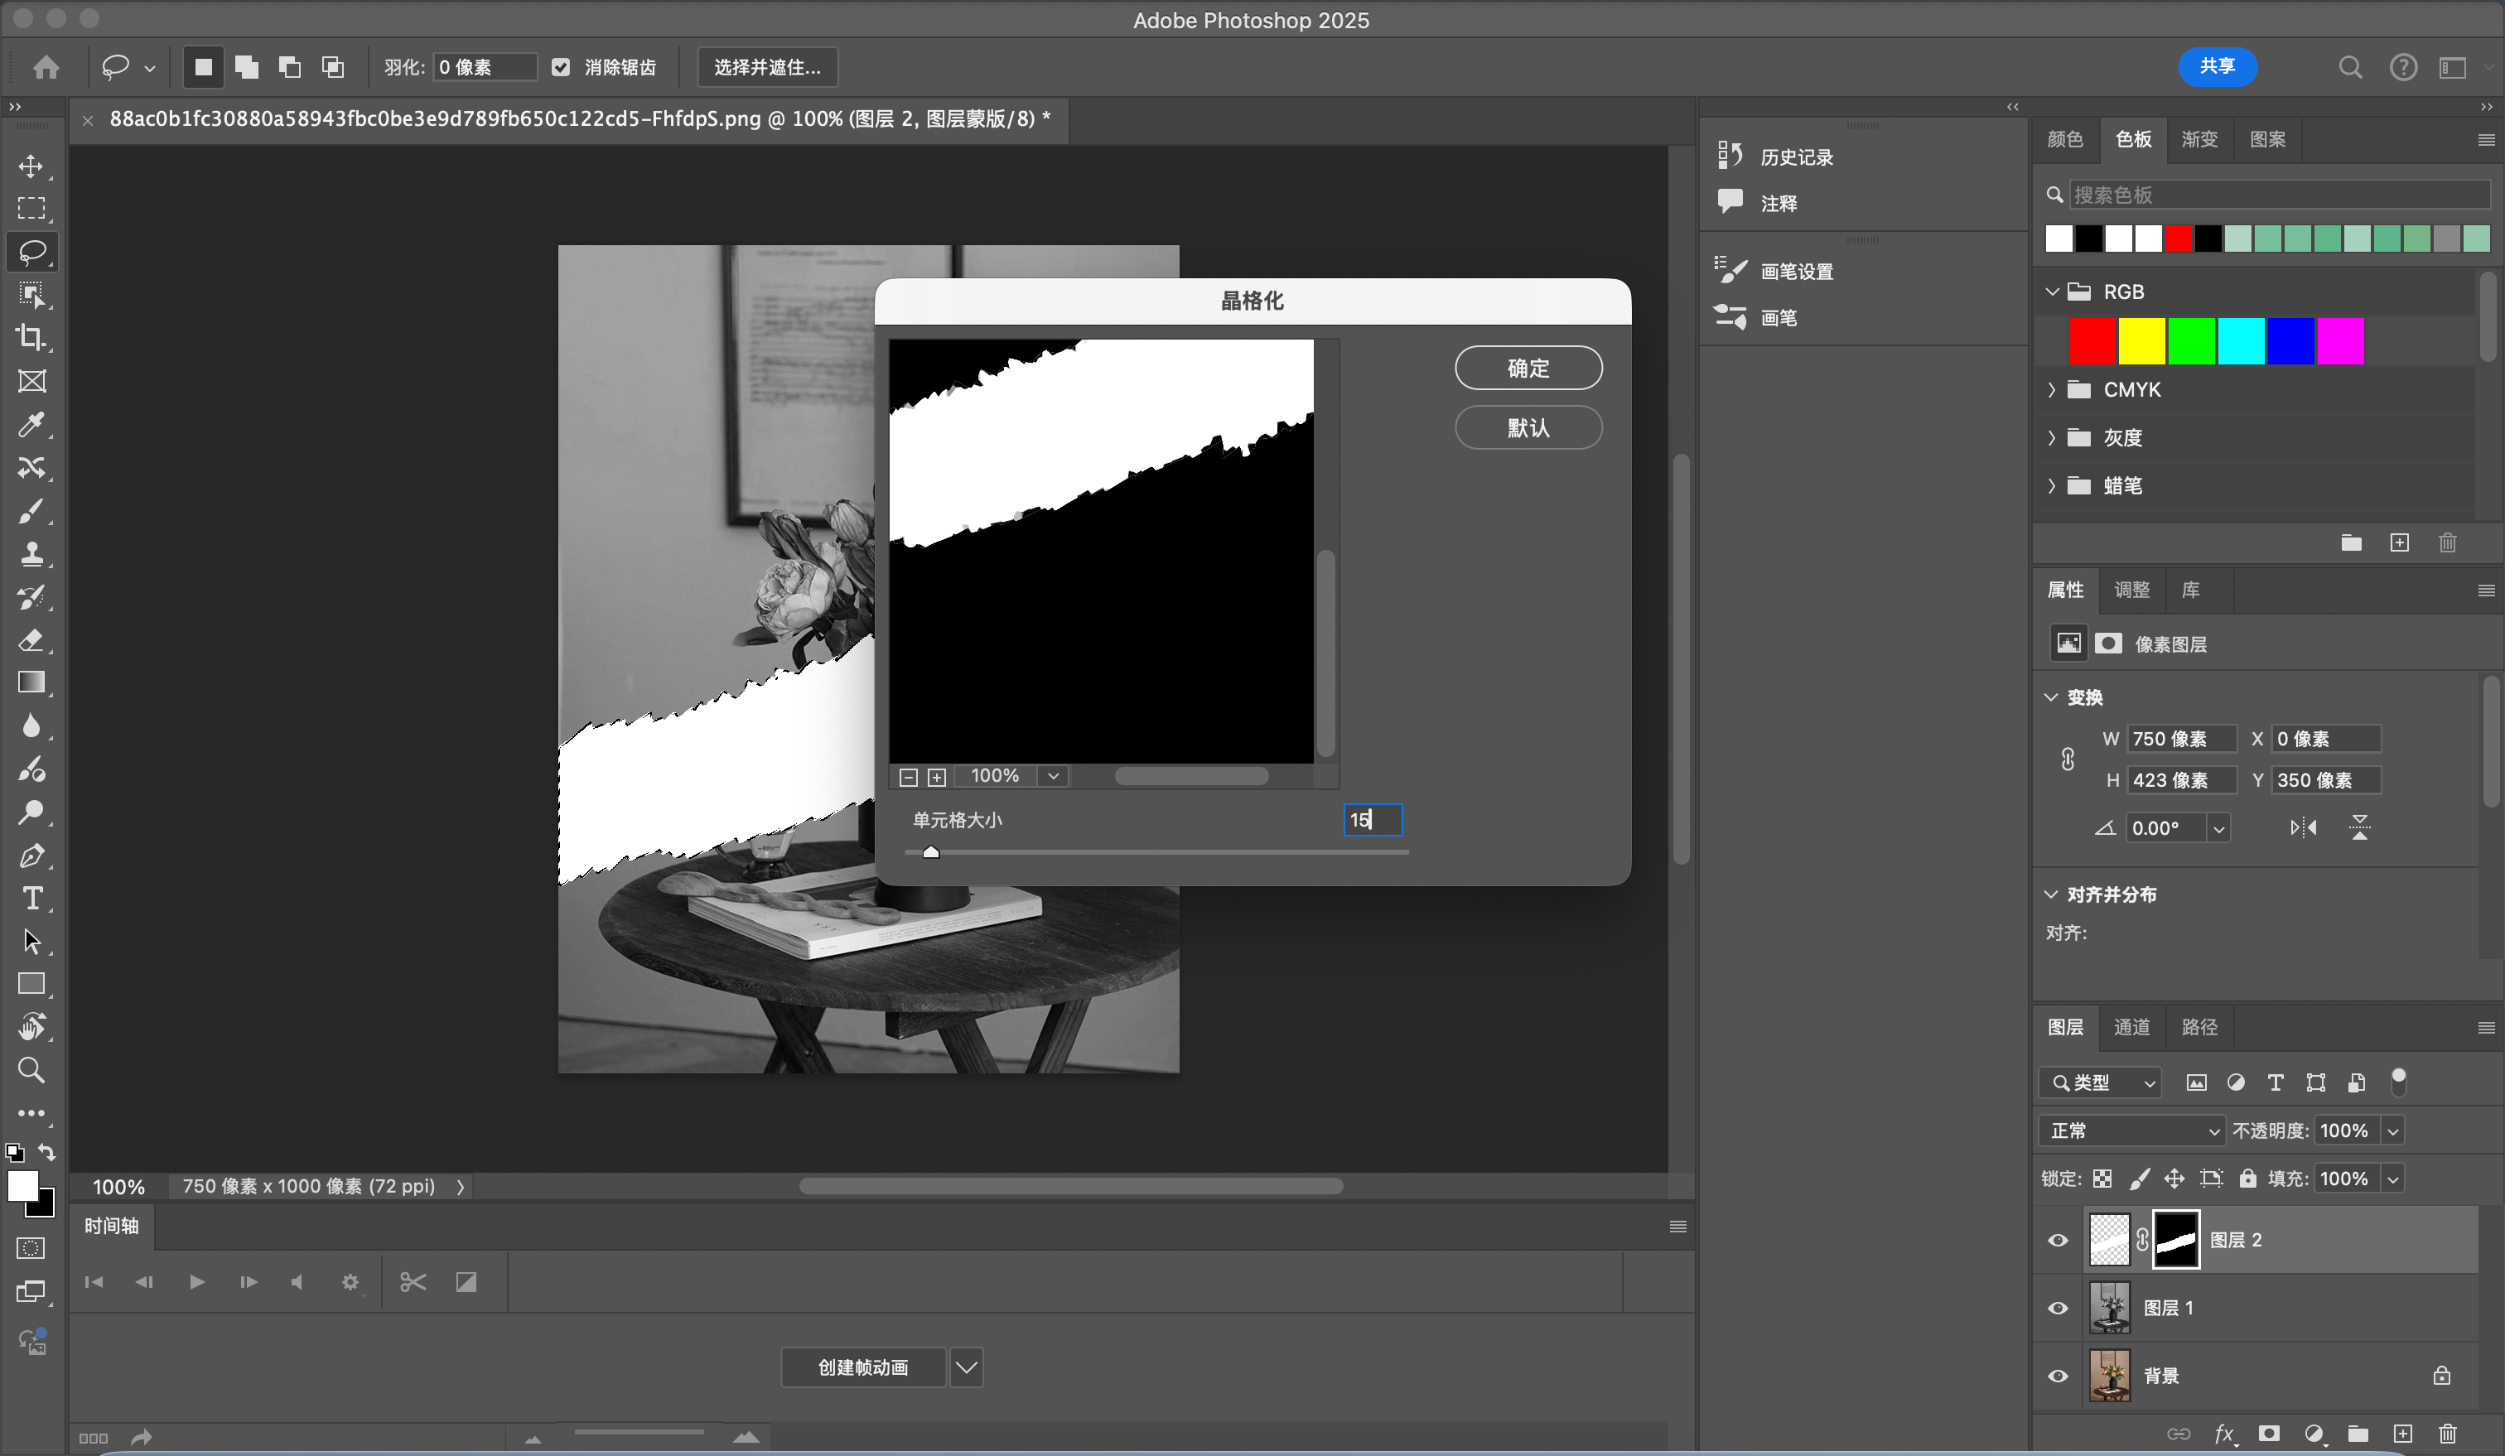This screenshot has width=2505, height=1456.
Task: Hide the 图层 2 layer
Action: pyautogui.click(x=2058, y=1239)
